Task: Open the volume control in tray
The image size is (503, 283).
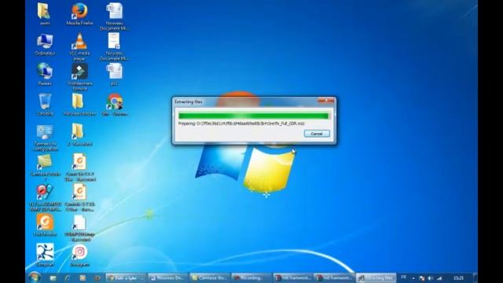Action: click(x=431, y=278)
